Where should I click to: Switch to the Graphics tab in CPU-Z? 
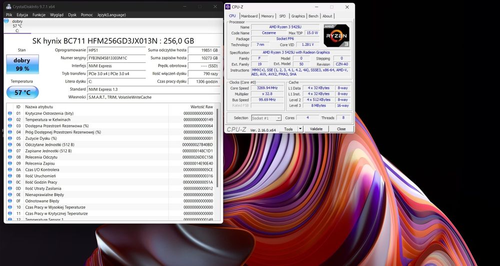298,16
